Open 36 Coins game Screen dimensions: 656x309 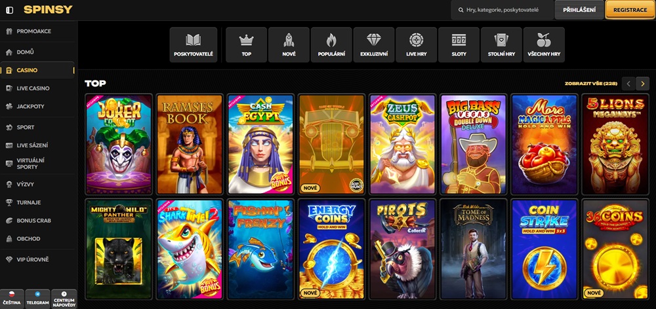pyautogui.click(x=615, y=249)
